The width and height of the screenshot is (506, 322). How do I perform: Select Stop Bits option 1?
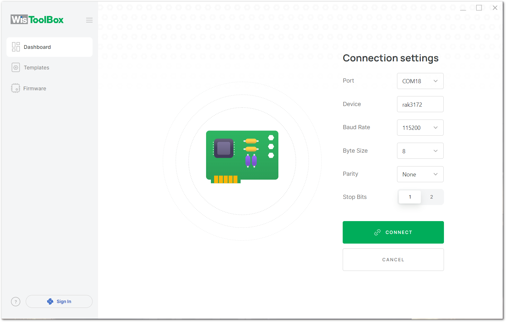click(x=410, y=197)
